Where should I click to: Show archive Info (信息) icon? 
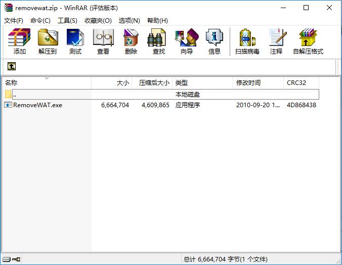click(x=215, y=41)
